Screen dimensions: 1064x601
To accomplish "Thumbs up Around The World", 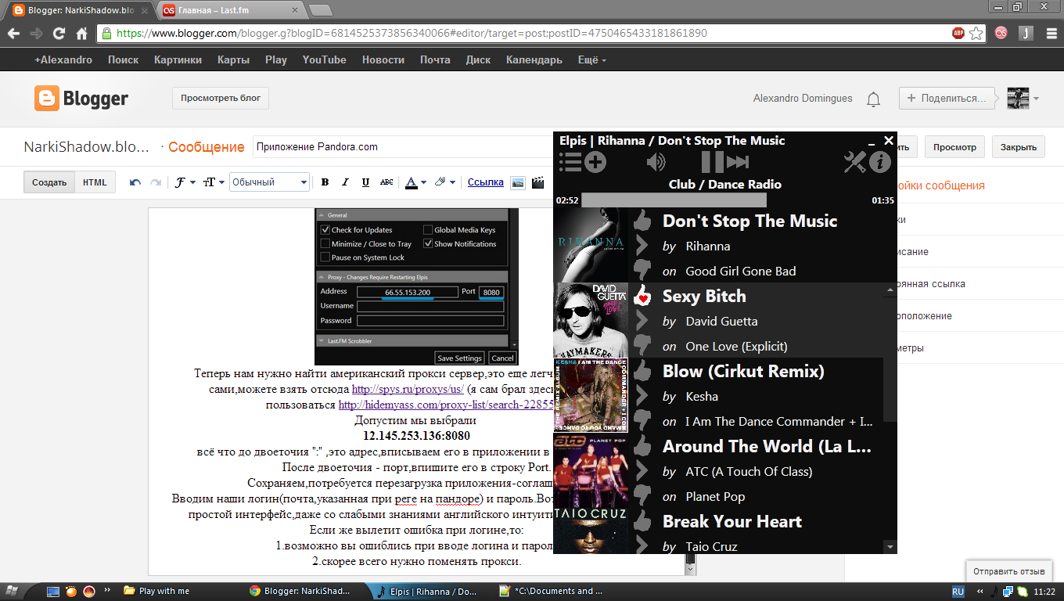I will tap(642, 445).
